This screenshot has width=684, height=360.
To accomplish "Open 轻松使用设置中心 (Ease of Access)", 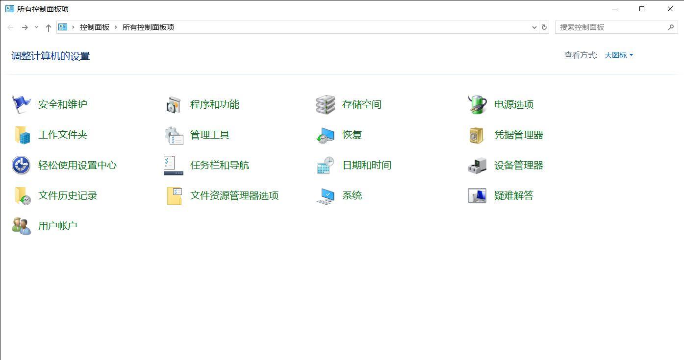I will [x=77, y=165].
